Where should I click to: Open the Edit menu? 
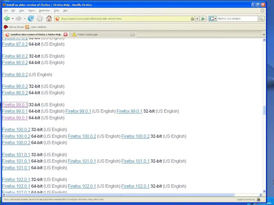tap(13, 10)
